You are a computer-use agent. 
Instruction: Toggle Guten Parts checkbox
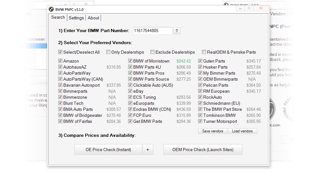coord(200,61)
